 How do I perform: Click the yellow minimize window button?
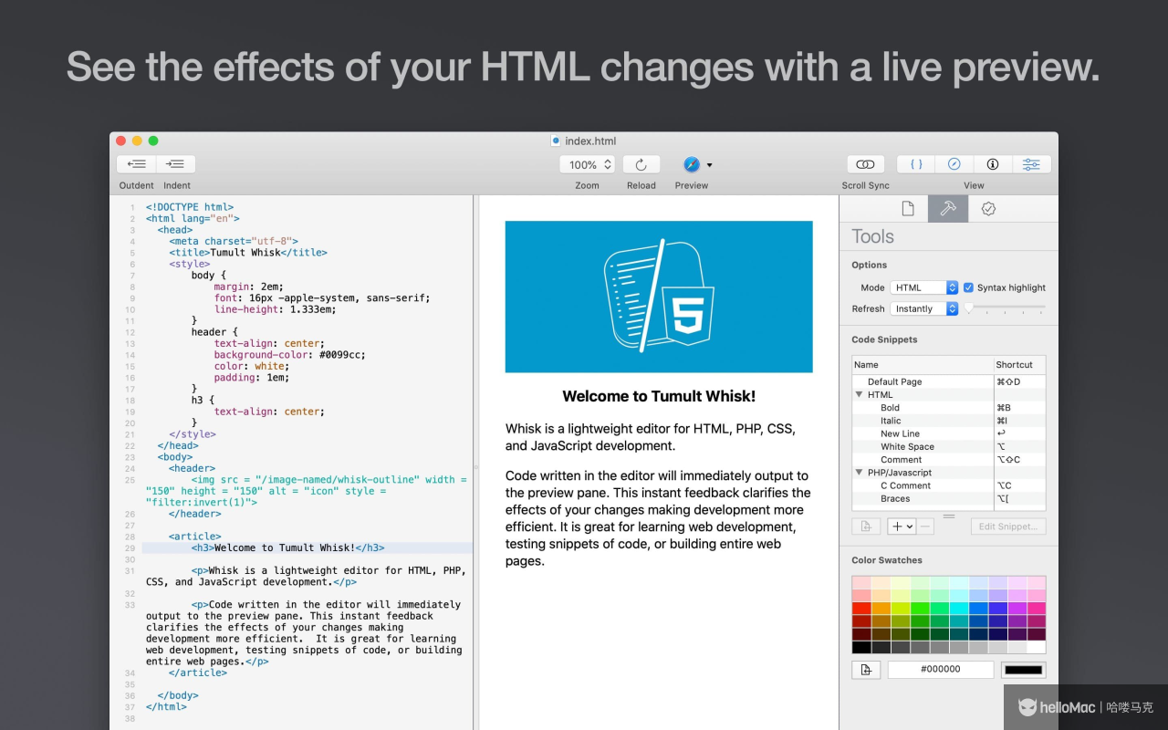point(137,141)
